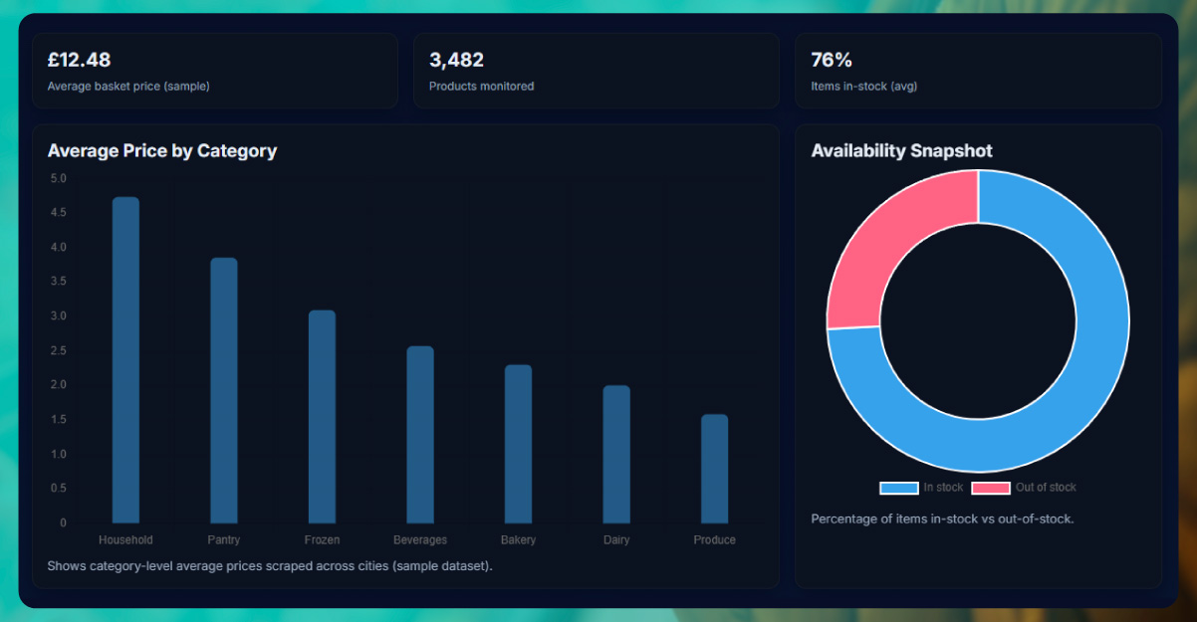Image resolution: width=1197 pixels, height=622 pixels.
Task: Select the Dairy bar in the chart
Action: [x=616, y=454]
